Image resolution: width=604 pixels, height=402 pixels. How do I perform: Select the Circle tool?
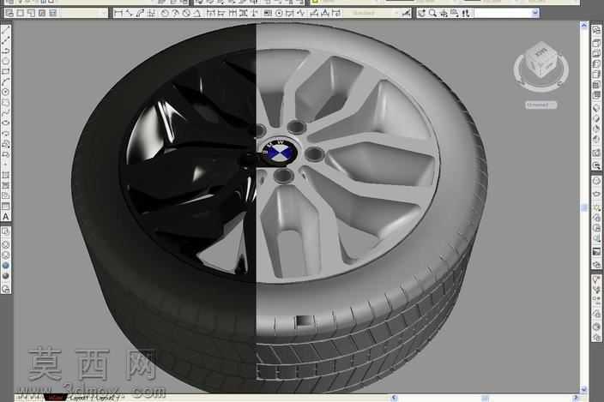pos(6,92)
